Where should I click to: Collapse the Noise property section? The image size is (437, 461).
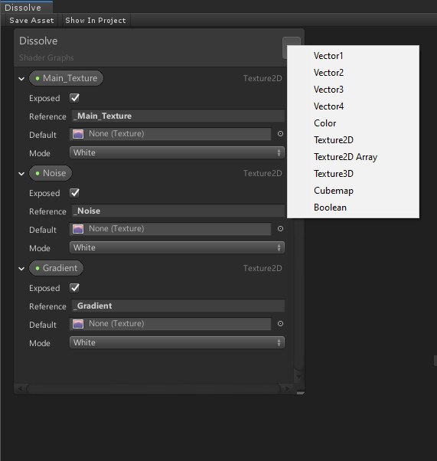pos(21,174)
